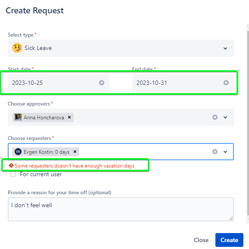This screenshot has width=249, height=249.
Task: Click the reason for time off textarea
Action: click(121, 209)
